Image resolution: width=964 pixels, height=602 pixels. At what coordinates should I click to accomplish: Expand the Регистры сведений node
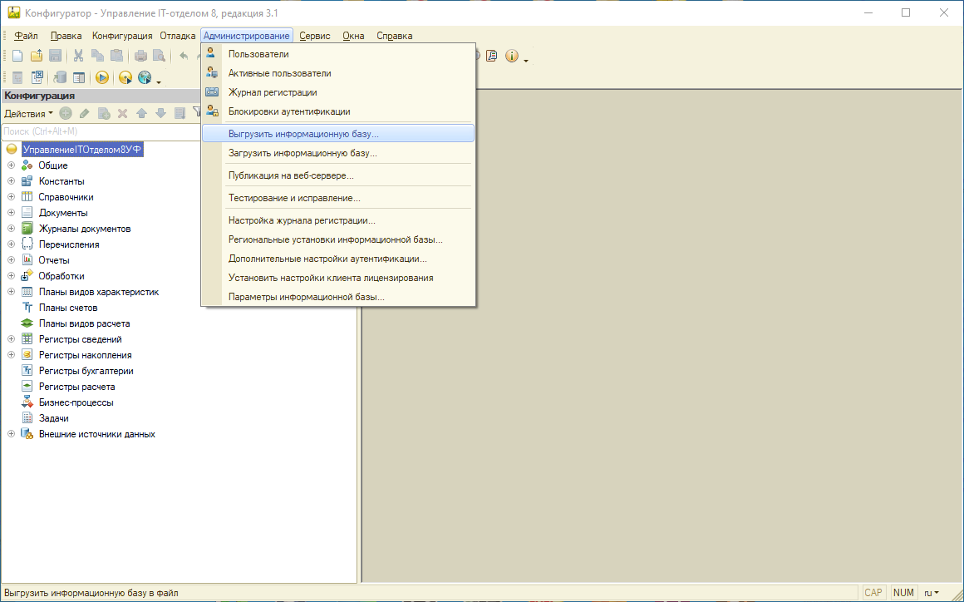point(11,339)
